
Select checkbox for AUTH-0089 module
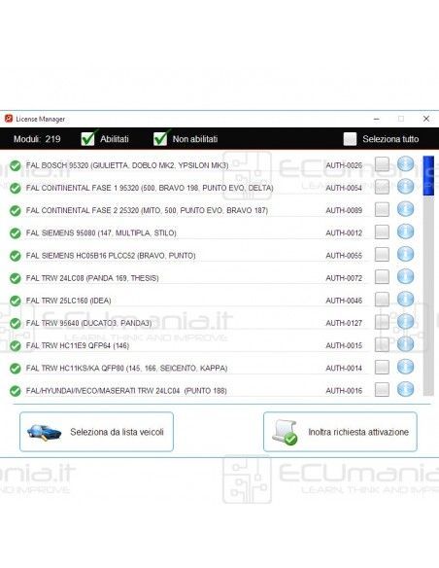382,209
